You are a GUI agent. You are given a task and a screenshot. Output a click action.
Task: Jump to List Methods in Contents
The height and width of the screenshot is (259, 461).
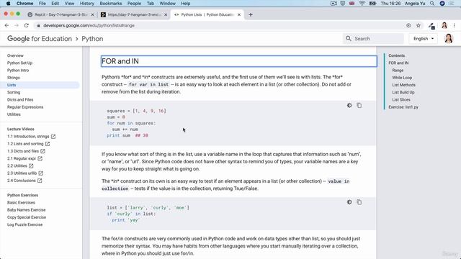pos(403,85)
